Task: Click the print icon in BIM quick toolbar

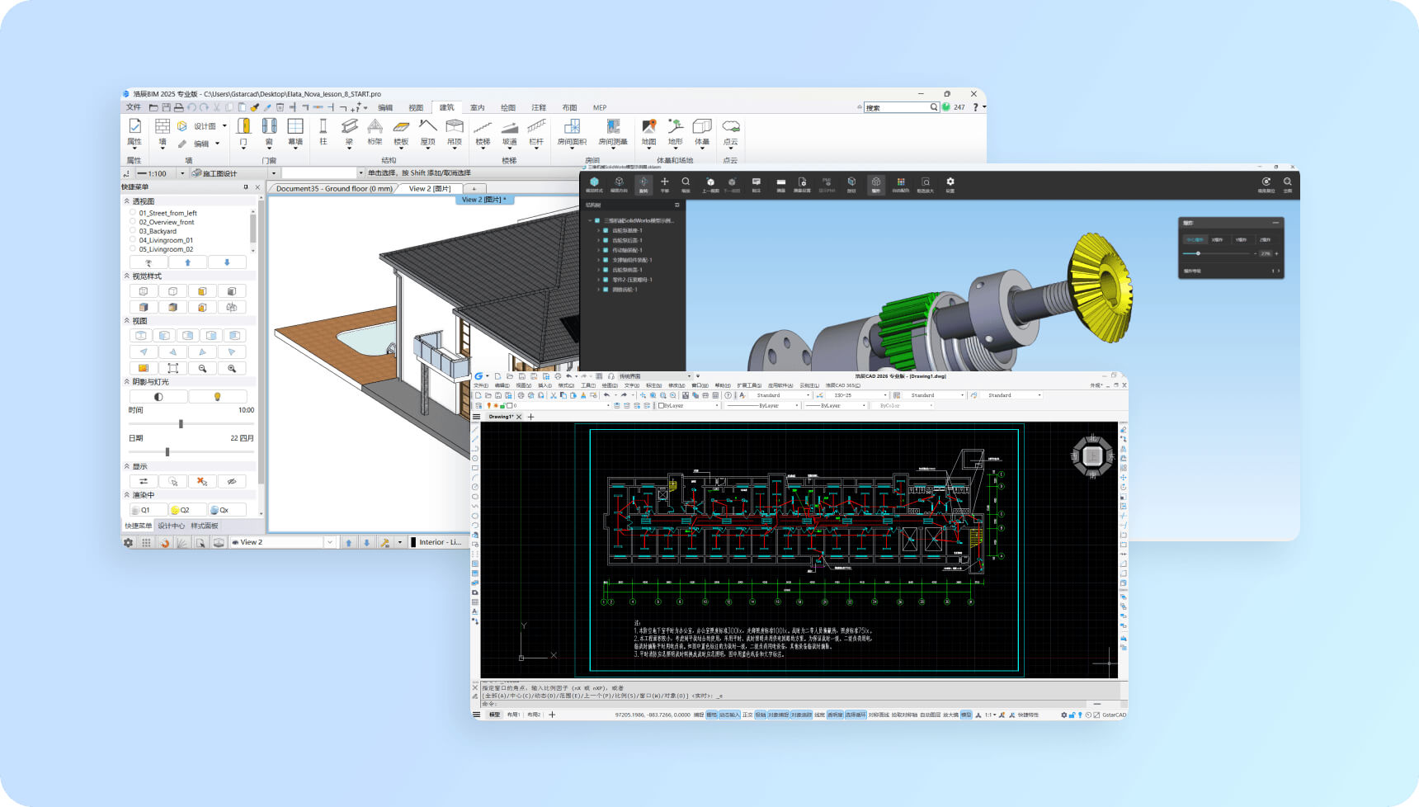Action: [179, 107]
